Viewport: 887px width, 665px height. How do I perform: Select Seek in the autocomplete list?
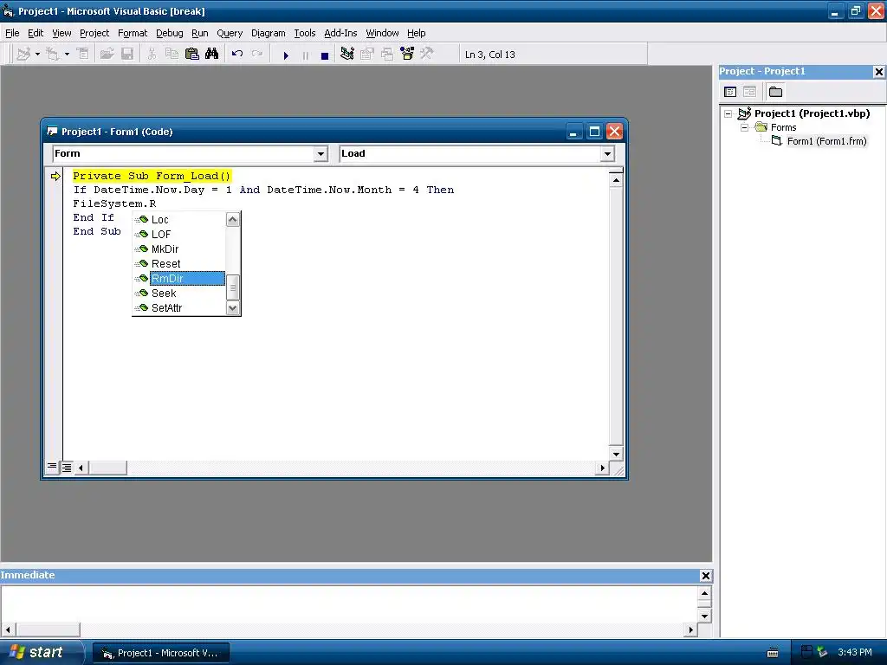point(164,293)
